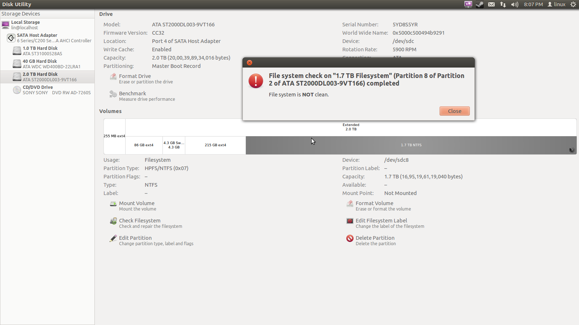The height and width of the screenshot is (325, 579).
Task: Open the sound volume menu
Action: click(515, 4)
